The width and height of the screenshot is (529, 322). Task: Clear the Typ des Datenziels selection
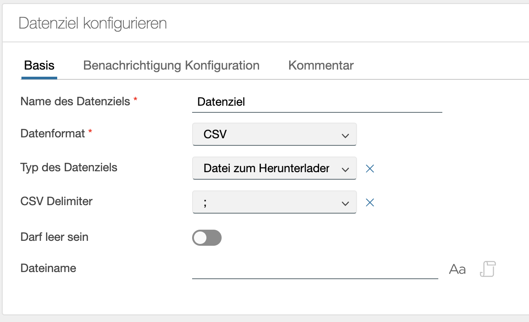coord(369,169)
